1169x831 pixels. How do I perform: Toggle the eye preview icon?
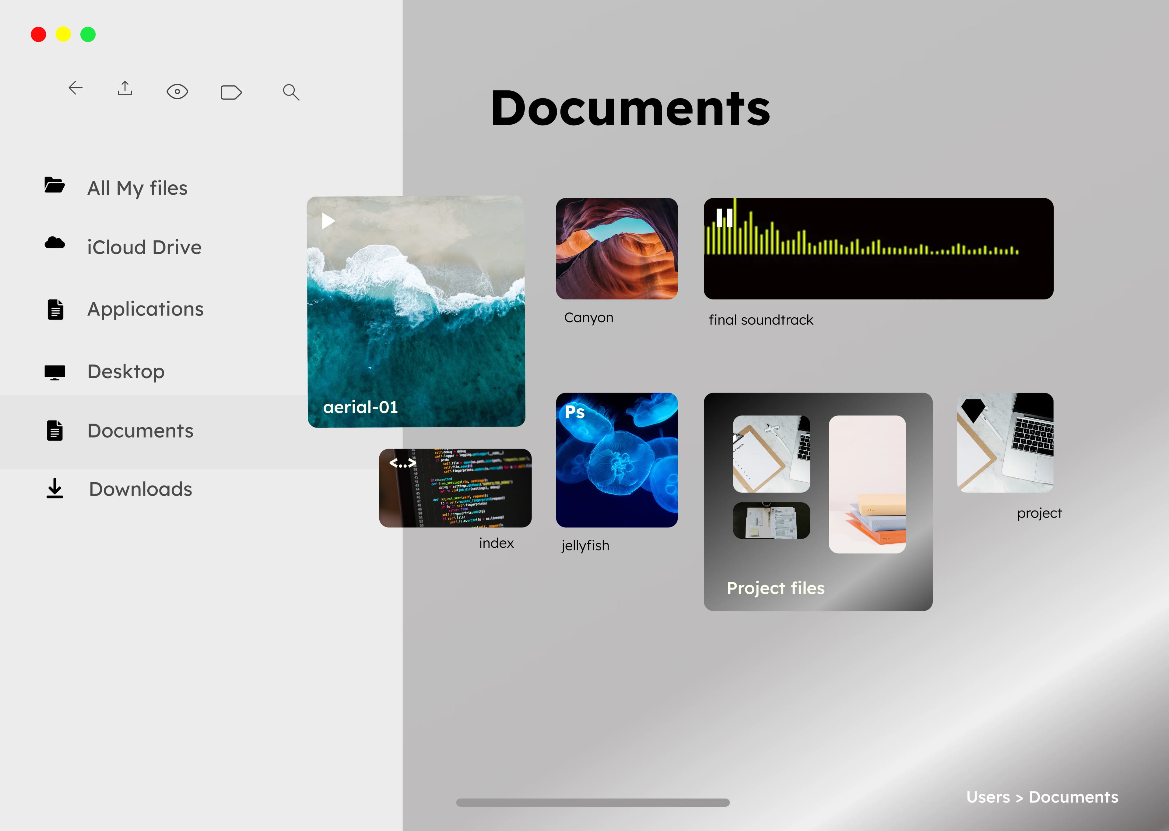click(177, 92)
